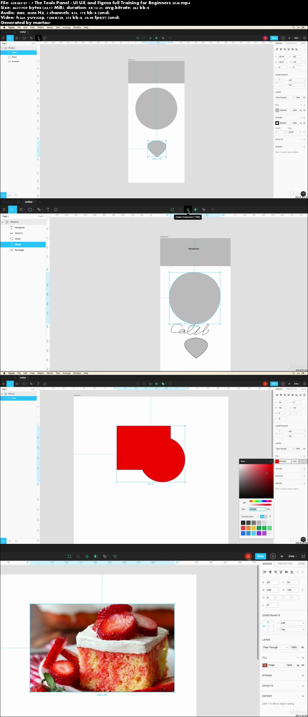Viewport: 308px width, 717px height.
Task: Click the Present play icon in third frame
Action: [283, 384]
